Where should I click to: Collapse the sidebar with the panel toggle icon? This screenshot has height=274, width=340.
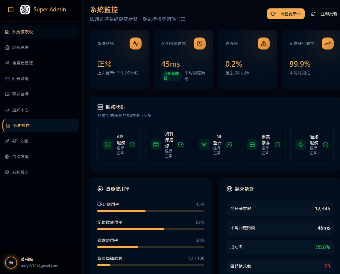point(11,10)
